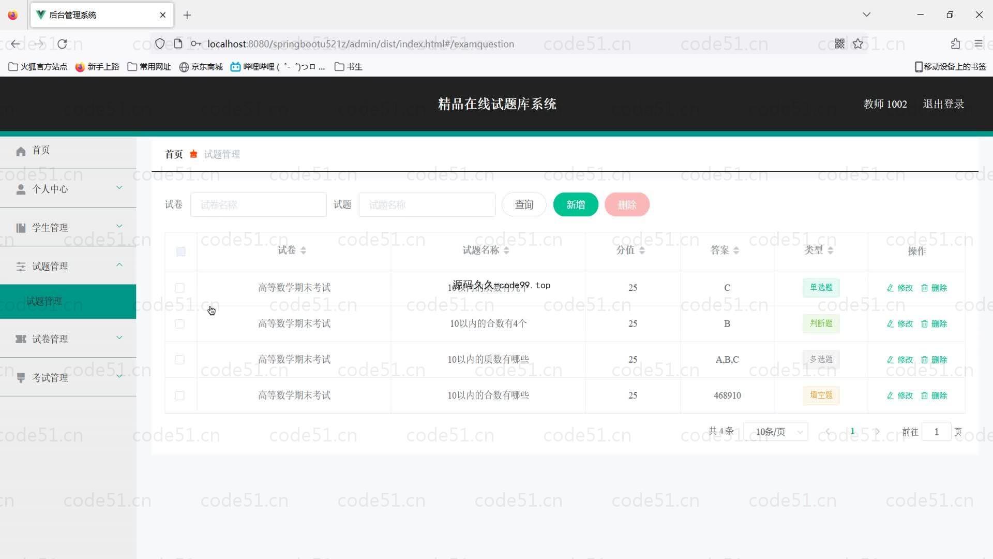Screen dimensions: 993x559
Task: Check the 10以内的合数有4个 row
Action: [x=179, y=324]
